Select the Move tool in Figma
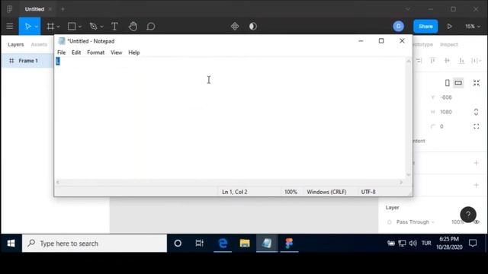This screenshot has height=274, width=488. tap(27, 27)
